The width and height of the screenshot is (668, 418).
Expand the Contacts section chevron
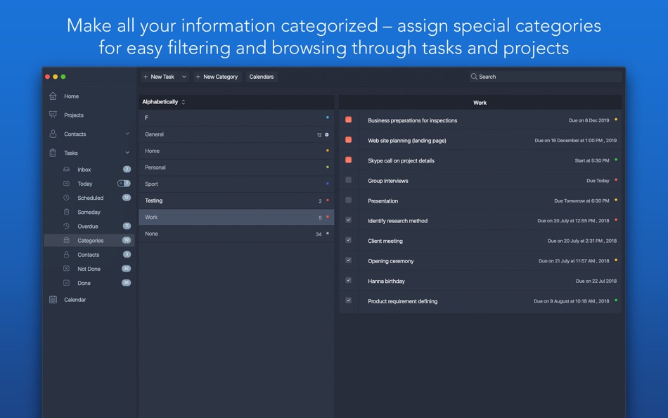click(x=127, y=134)
